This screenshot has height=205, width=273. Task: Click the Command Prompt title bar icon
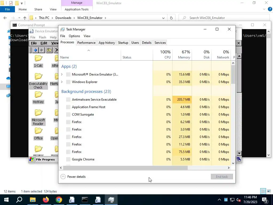tap(15, 25)
